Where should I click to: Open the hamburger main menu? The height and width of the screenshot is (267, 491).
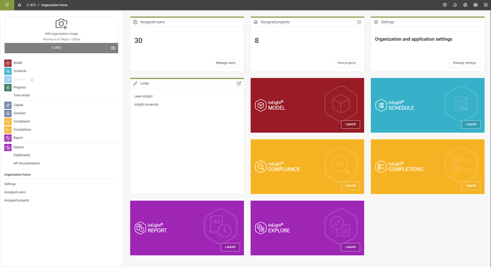[7, 5]
